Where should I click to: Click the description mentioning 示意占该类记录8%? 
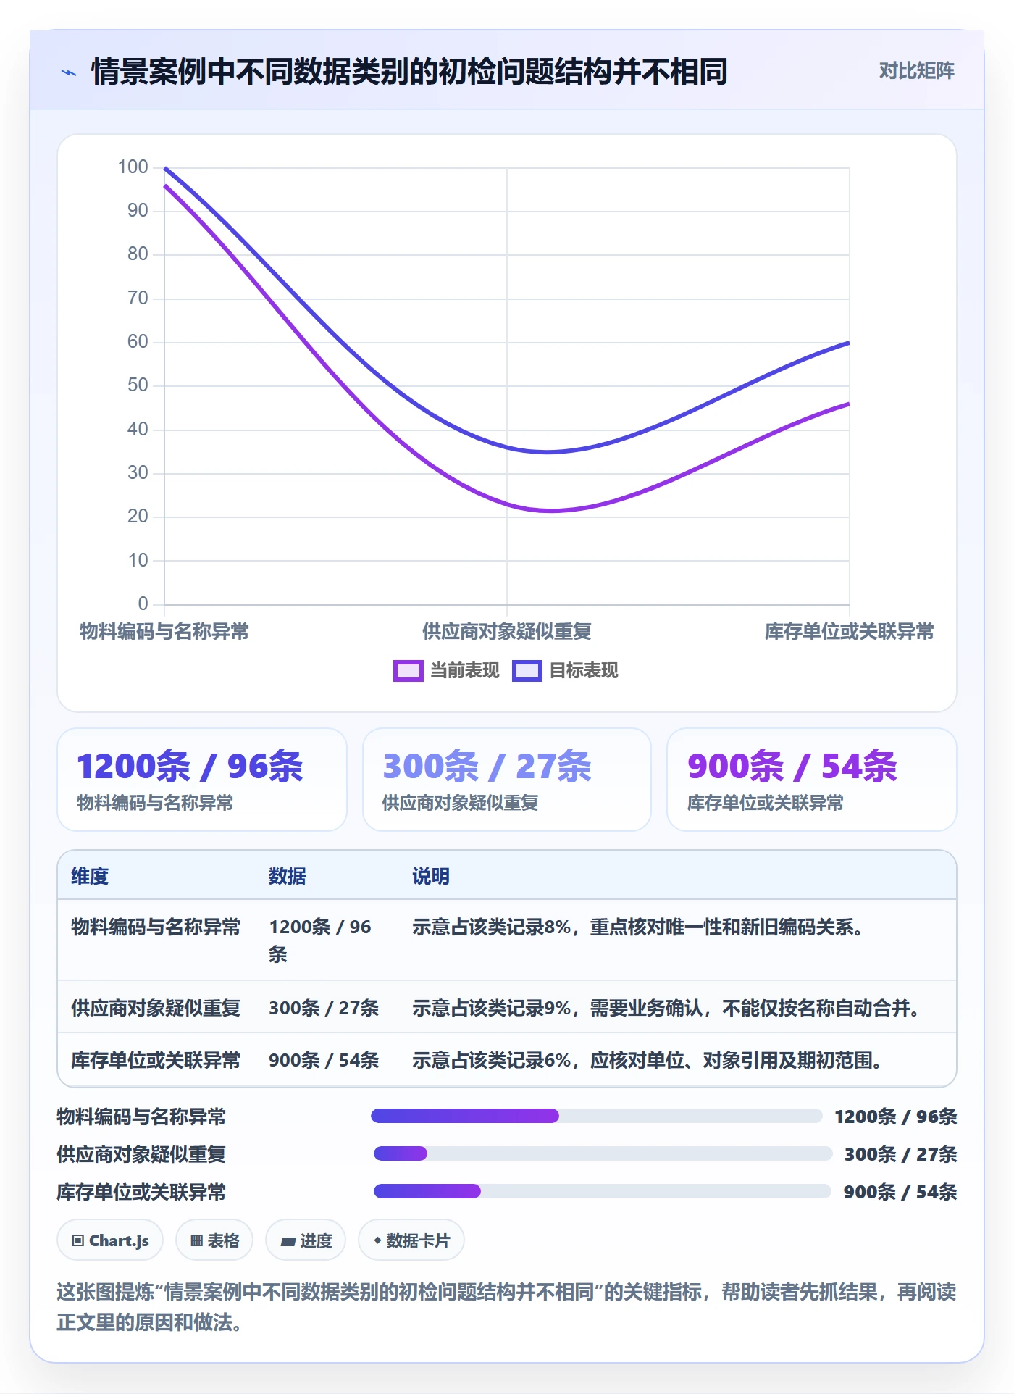pos(638,927)
